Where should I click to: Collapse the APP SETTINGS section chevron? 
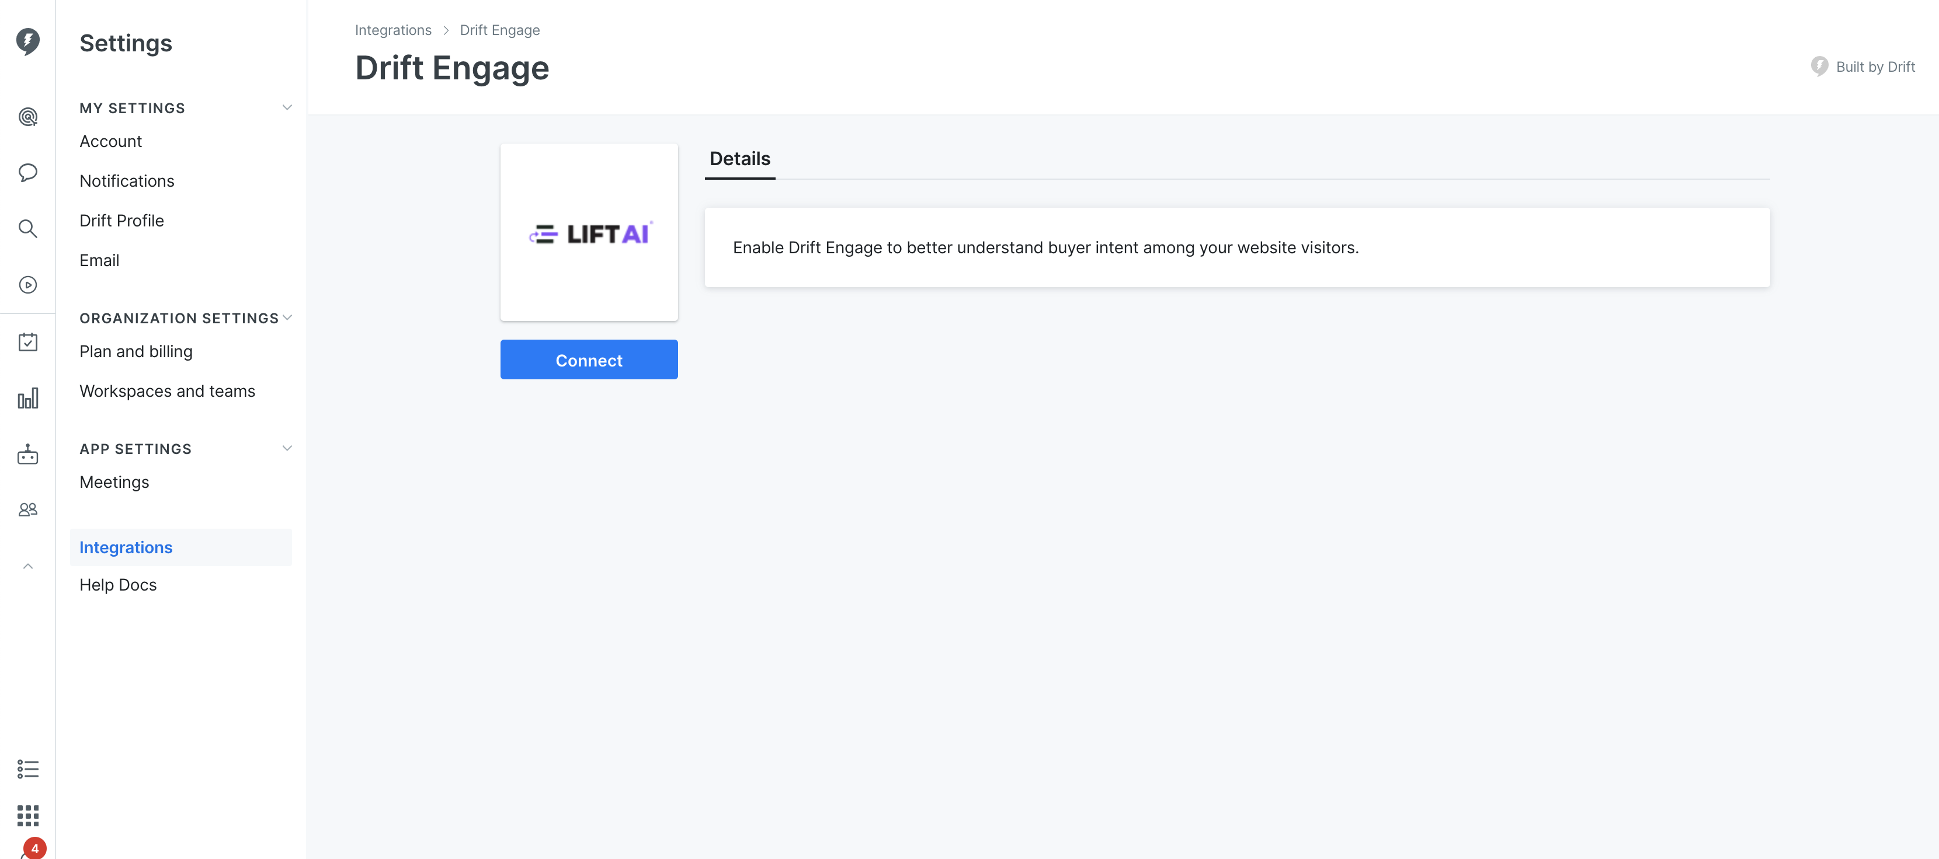[287, 448]
